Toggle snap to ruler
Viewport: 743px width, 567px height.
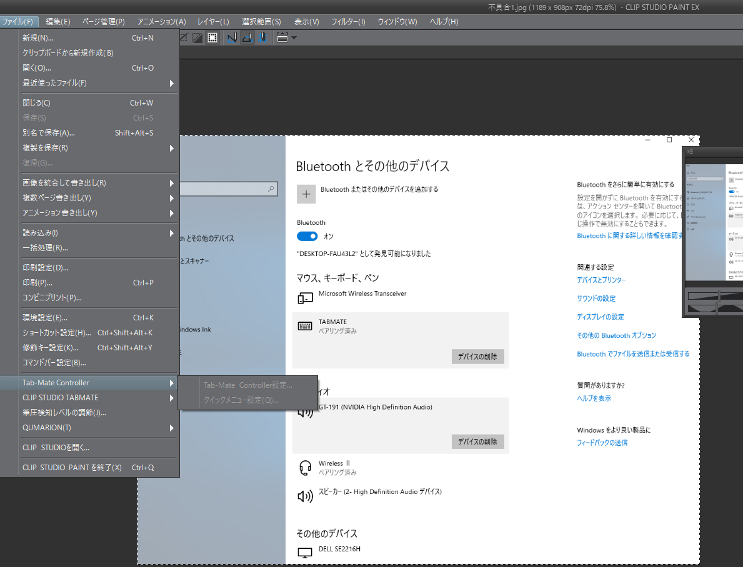[x=232, y=37]
